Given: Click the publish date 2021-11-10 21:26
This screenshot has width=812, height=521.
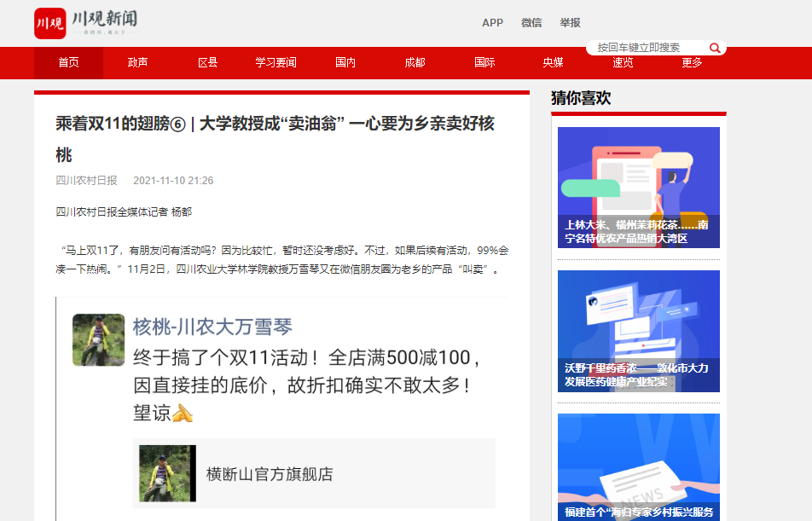Looking at the screenshot, I should coord(173,180).
